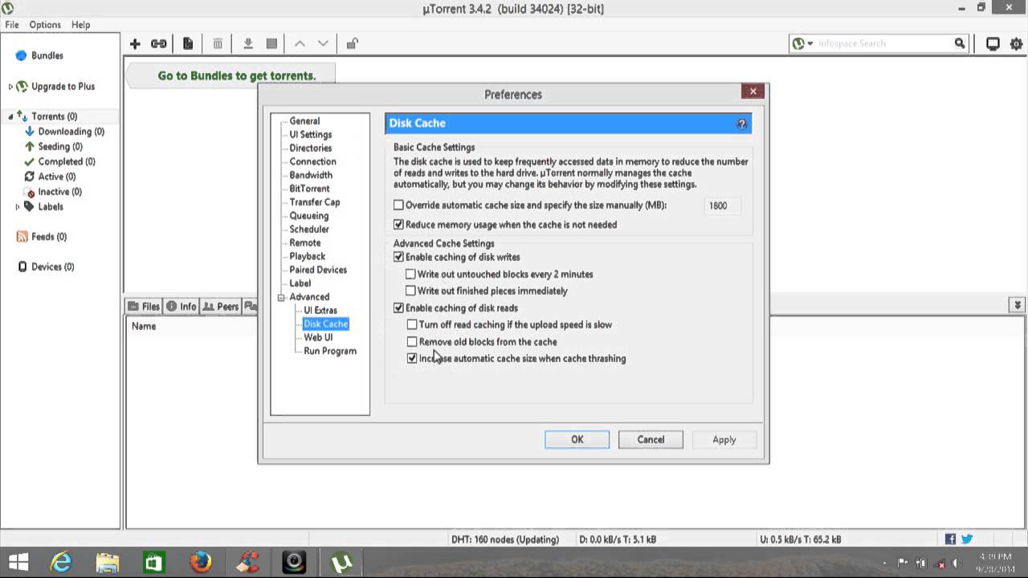Select Bandwidth in preferences tree
Viewport: 1028px width, 578px height.
tap(311, 175)
